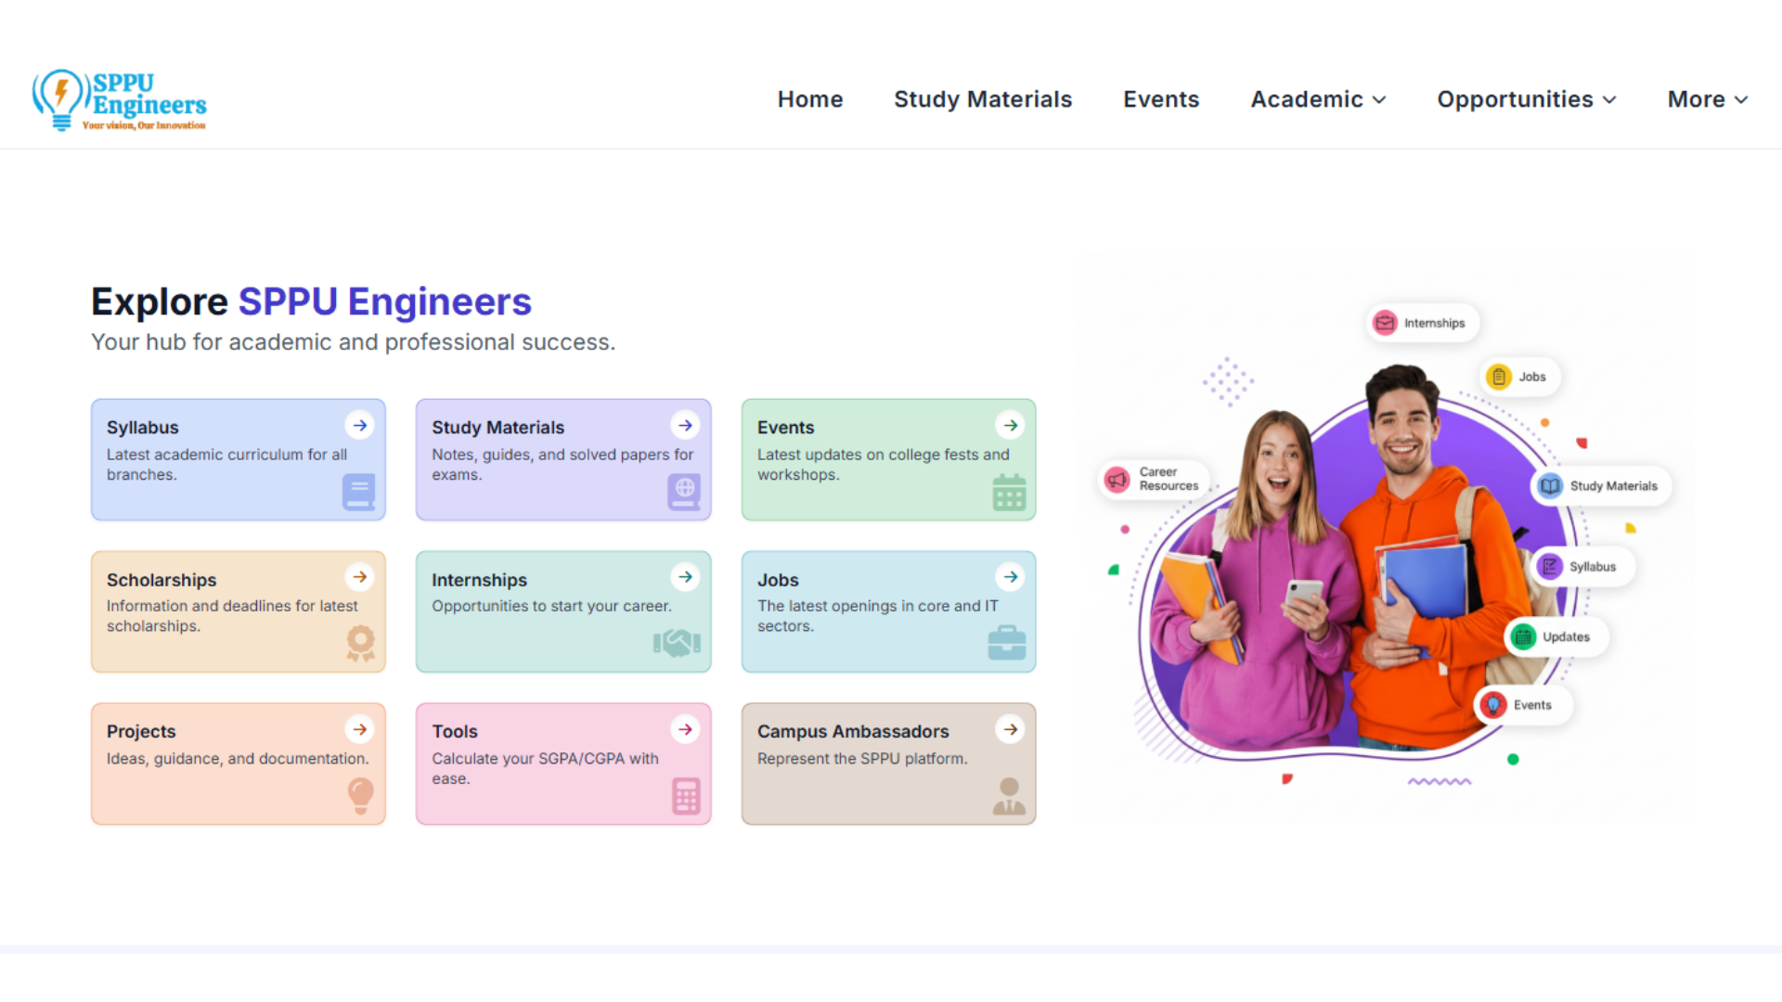Open the Syllabus card arrow
This screenshot has width=1782, height=1002.
tap(359, 425)
